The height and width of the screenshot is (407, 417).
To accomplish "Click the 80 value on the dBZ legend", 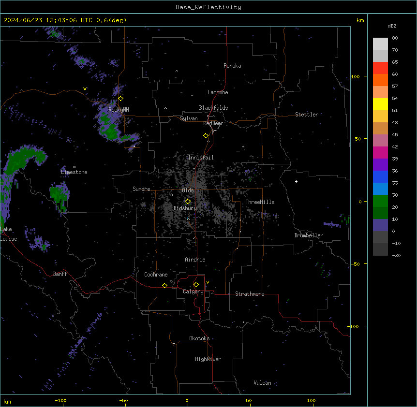I will click(395, 38).
